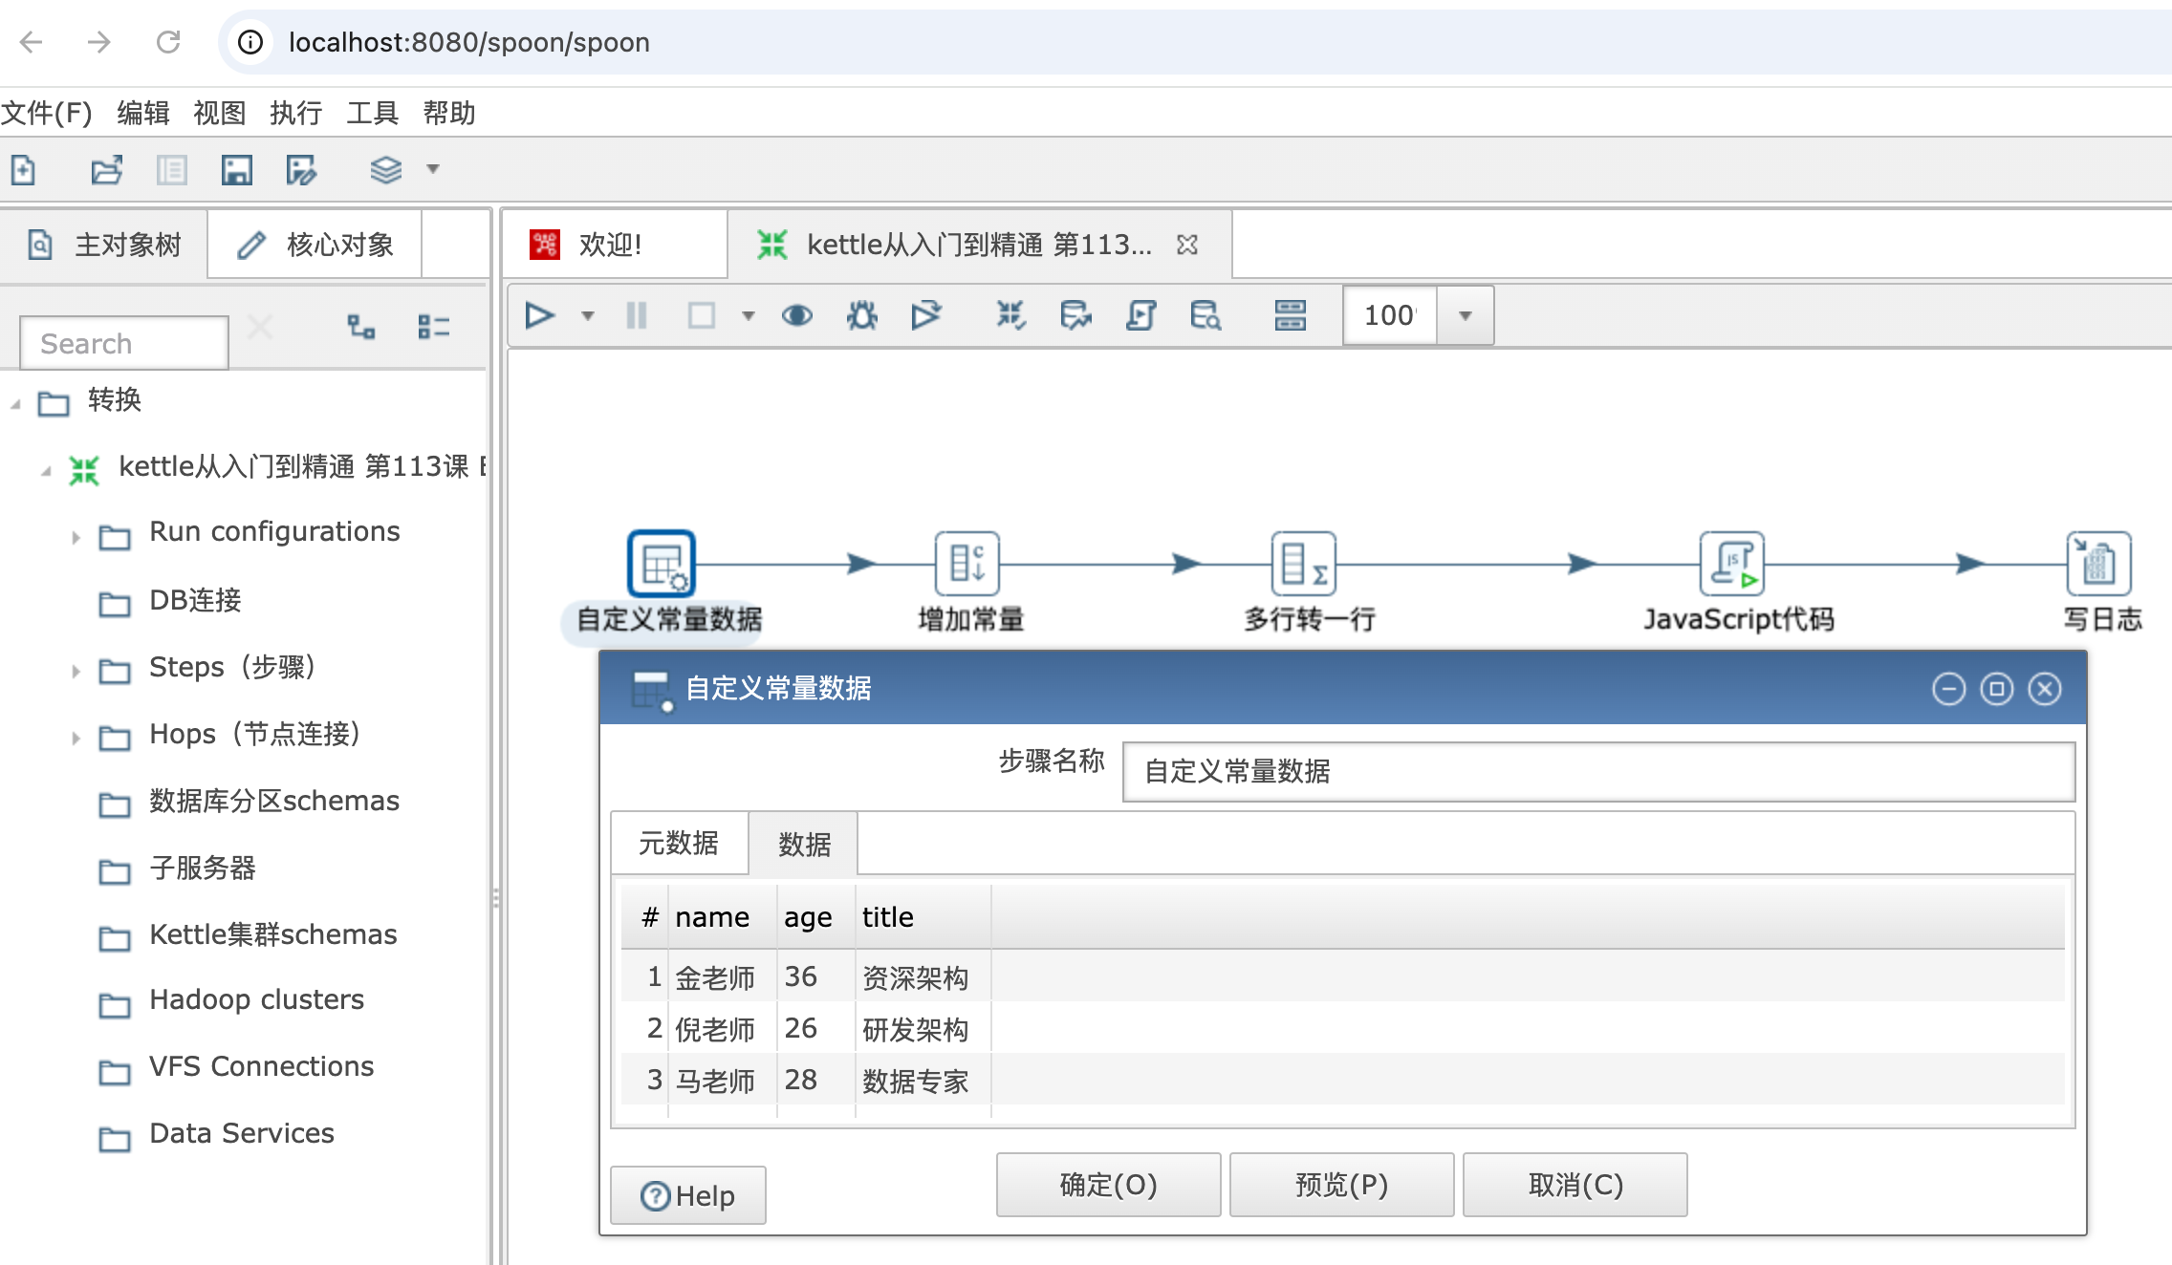Select the JavaScript代码 step icon
2172x1265 pixels.
1731,563
